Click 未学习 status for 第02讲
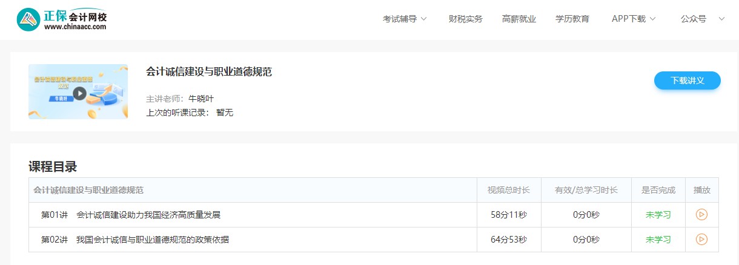Screen dimensions: 739x265 (x=658, y=240)
